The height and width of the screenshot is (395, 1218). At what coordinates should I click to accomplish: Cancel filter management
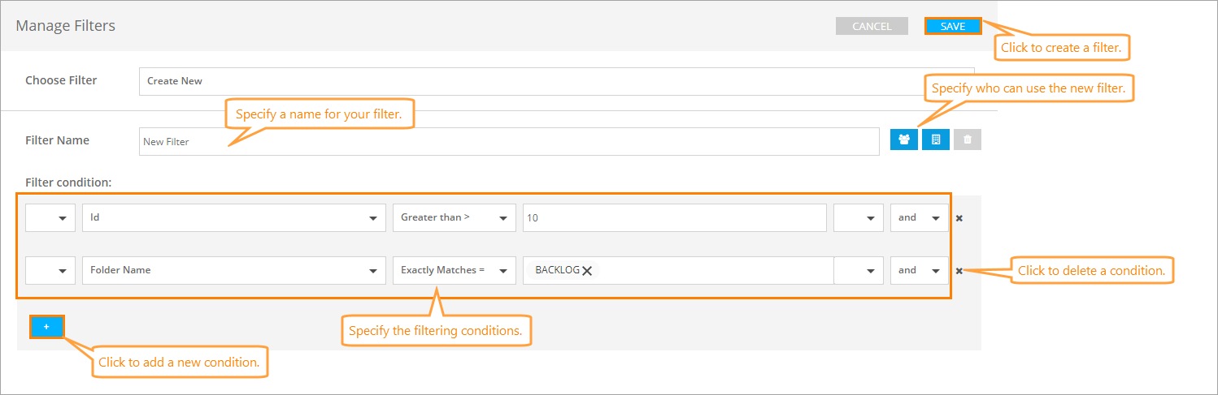click(872, 26)
